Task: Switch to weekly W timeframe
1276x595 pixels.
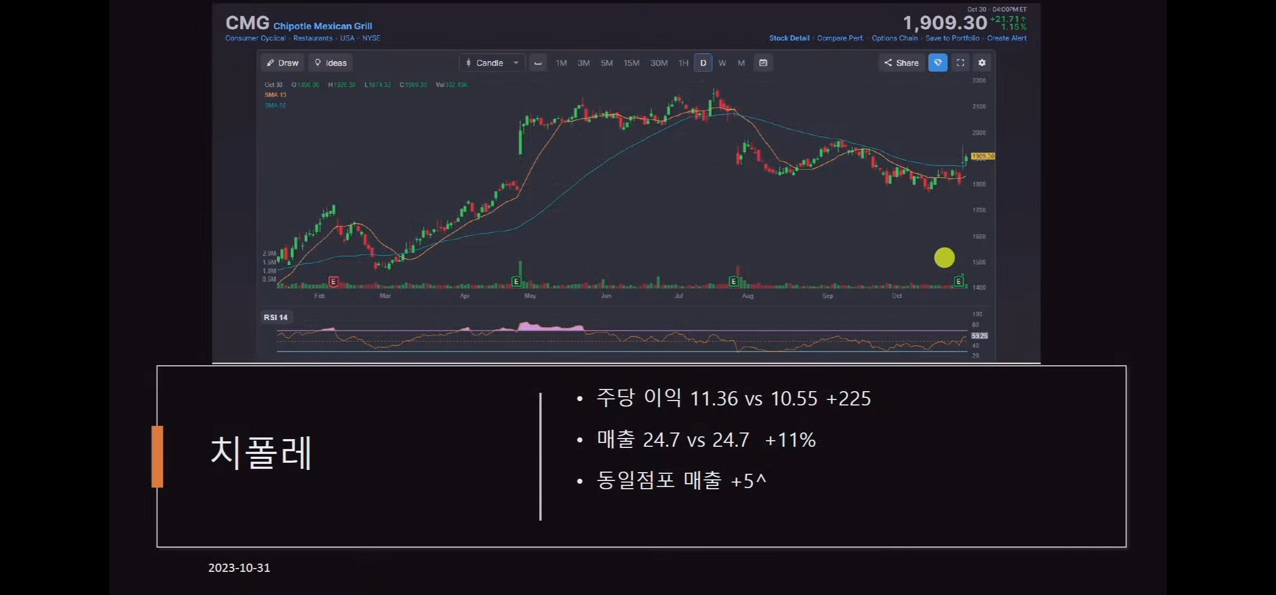Action: point(722,63)
